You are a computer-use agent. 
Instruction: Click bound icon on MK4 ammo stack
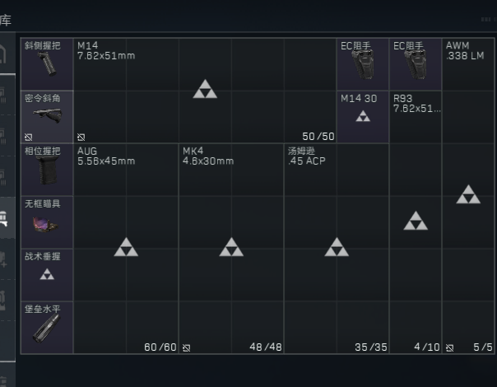click(x=186, y=348)
